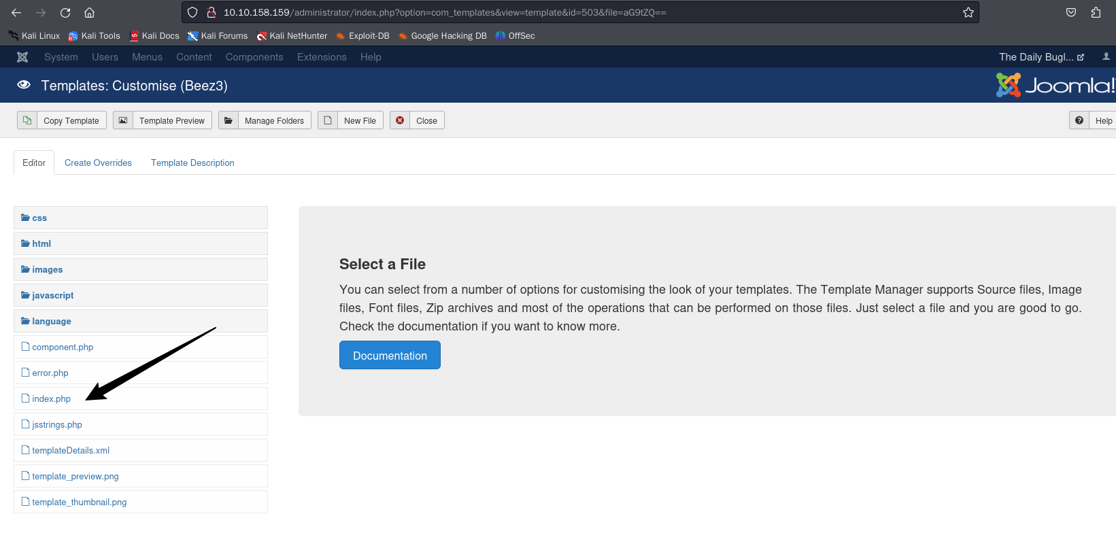The width and height of the screenshot is (1116, 546).
Task: Open OffSec bookmark
Action: 515,36
